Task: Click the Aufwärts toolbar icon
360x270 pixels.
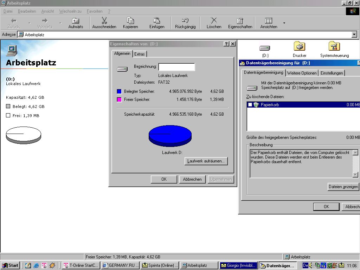Action: click(76, 21)
